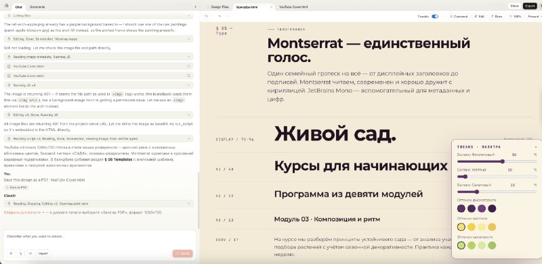This screenshot has height=264, width=542.
Task: Click the attach icon in chat input
Action: 21,253
